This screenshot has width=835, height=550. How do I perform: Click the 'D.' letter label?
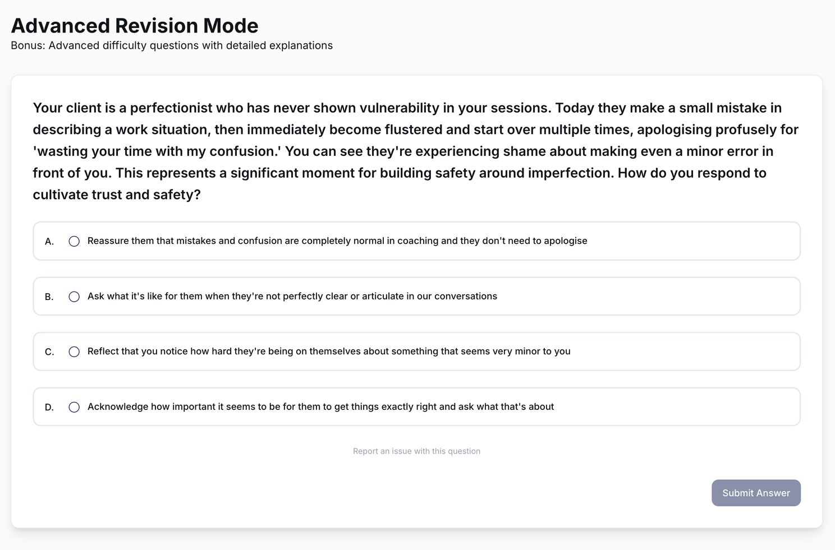[49, 408]
